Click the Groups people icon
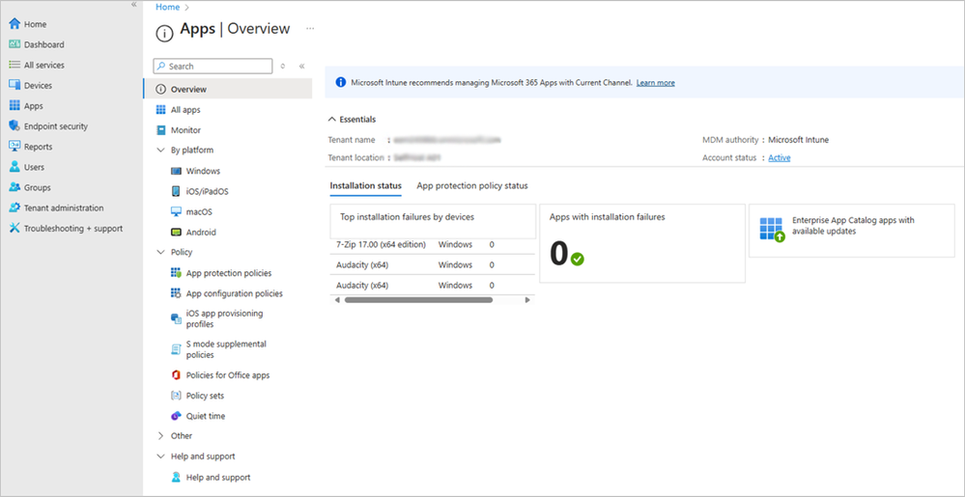Image resolution: width=965 pixels, height=497 pixels. [x=14, y=187]
